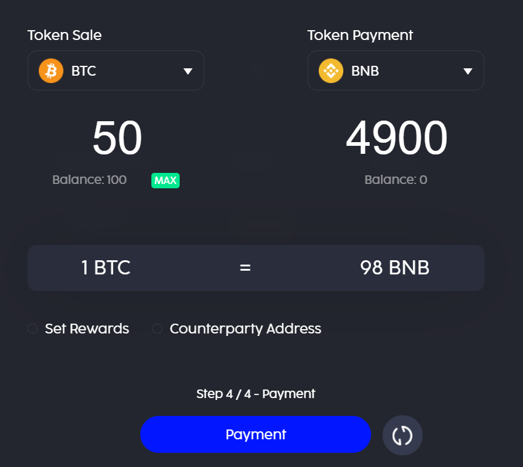This screenshot has width=523, height=467.
Task: Click the Set Rewards label text
Action: 87,329
